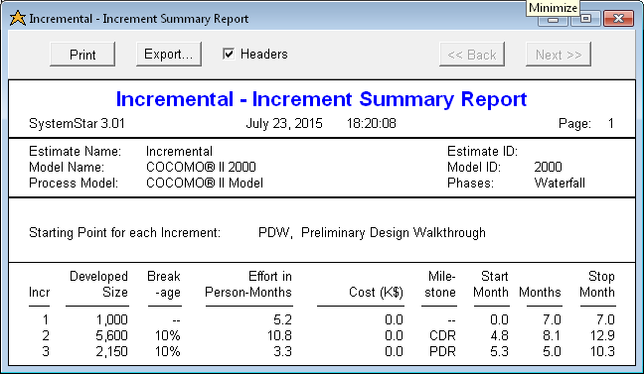
Task: Click the Preliminary Design Walkthrough text
Action: tap(393, 232)
